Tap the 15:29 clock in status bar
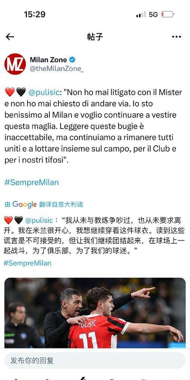 pos(35,14)
